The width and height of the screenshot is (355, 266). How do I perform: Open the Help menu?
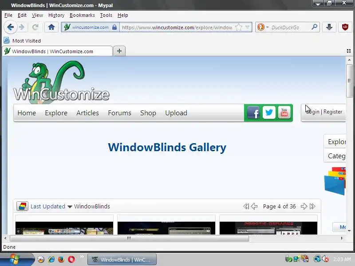(123, 15)
